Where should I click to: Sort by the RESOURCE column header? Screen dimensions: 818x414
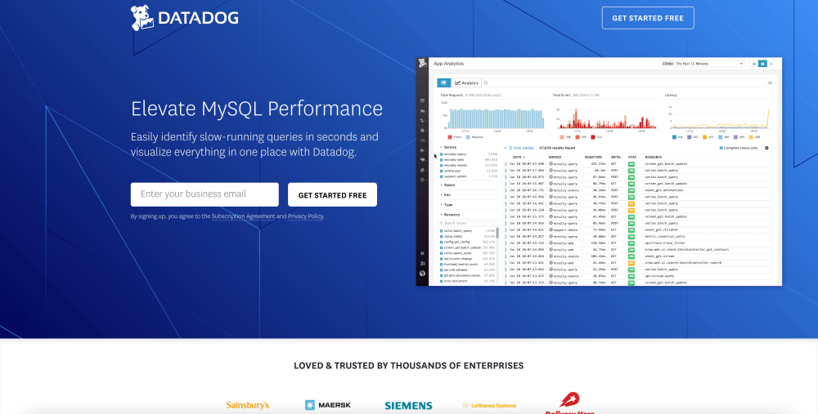point(653,157)
